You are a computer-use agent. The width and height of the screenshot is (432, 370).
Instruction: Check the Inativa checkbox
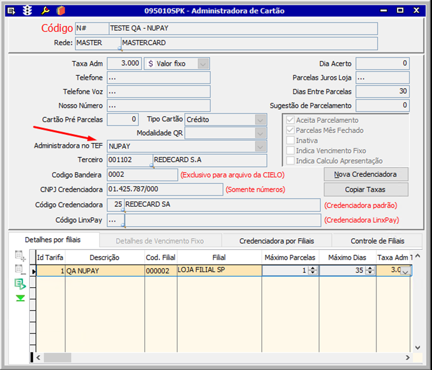click(x=290, y=140)
